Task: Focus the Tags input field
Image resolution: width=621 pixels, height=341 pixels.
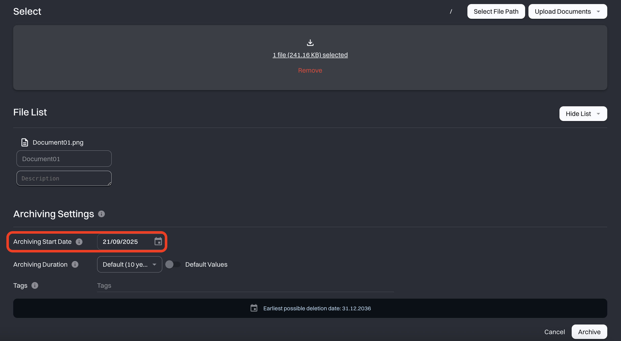Action: 245,285
